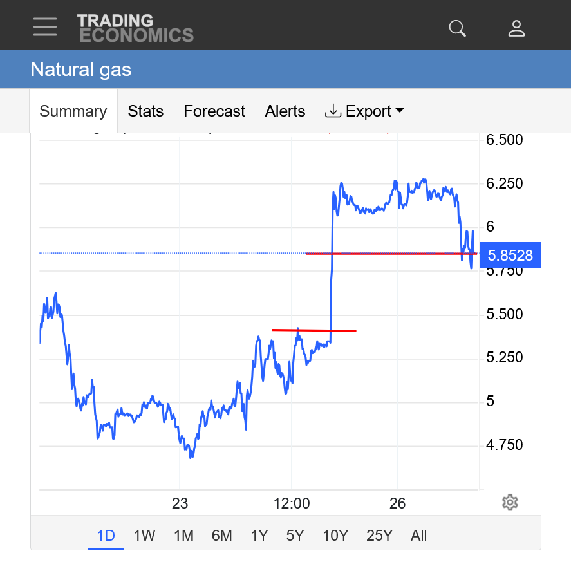Image resolution: width=571 pixels, height=580 pixels.
Task: Show the 1Y chart range
Action: click(x=259, y=536)
